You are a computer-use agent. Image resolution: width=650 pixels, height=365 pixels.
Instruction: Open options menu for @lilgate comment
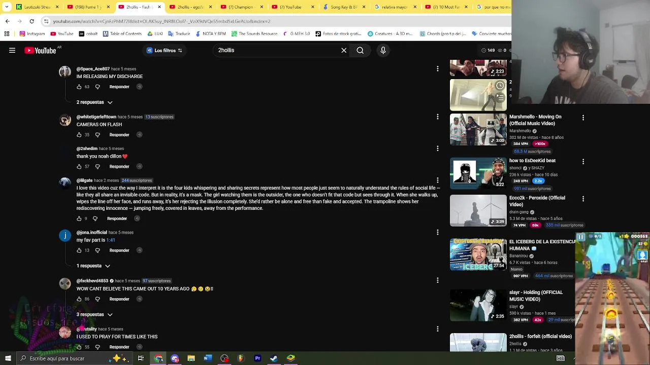(437, 180)
